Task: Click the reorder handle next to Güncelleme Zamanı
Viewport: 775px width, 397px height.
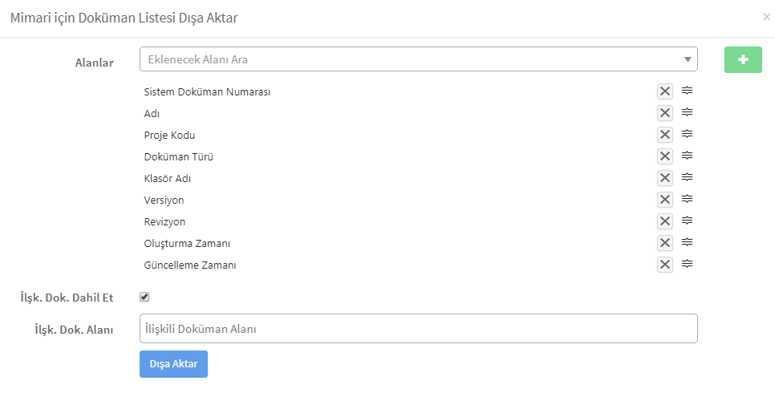Action: [687, 264]
